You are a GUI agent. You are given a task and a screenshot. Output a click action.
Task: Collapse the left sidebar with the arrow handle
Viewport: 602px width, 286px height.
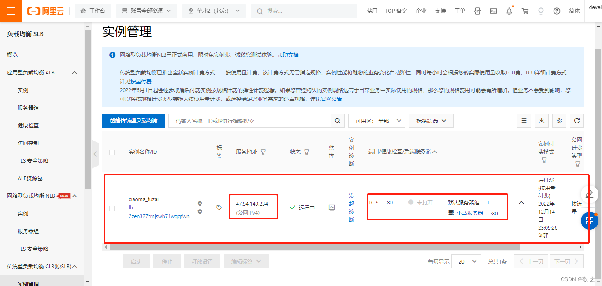coord(95,154)
